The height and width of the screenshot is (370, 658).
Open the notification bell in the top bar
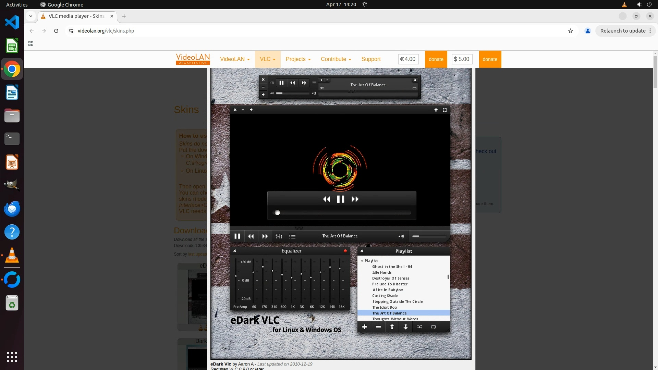click(365, 4)
